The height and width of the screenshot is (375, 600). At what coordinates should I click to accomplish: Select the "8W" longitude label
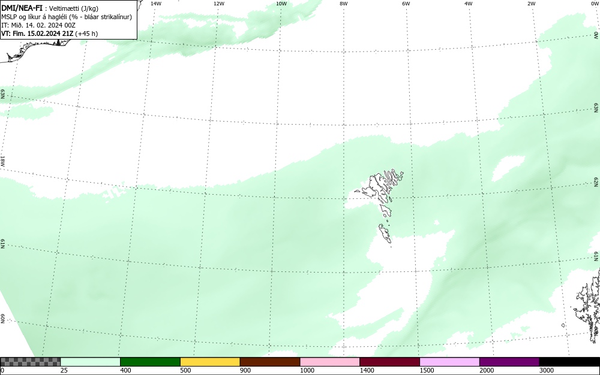(x=344, y=4)
